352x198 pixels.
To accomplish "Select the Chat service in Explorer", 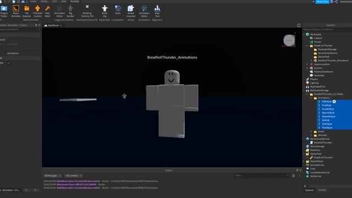I will coord(312,169).
